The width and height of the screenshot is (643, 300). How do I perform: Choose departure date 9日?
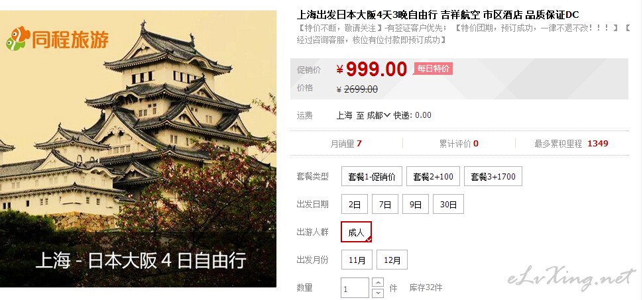[416, 204]
